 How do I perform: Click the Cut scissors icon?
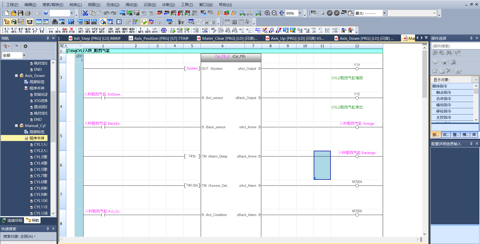(x=85, y=13)
